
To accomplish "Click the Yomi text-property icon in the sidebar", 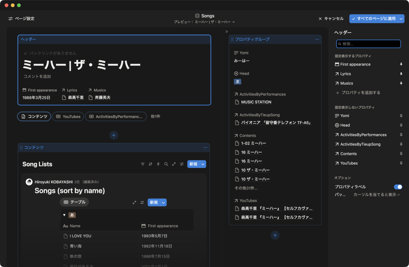I will click(337, 116).
